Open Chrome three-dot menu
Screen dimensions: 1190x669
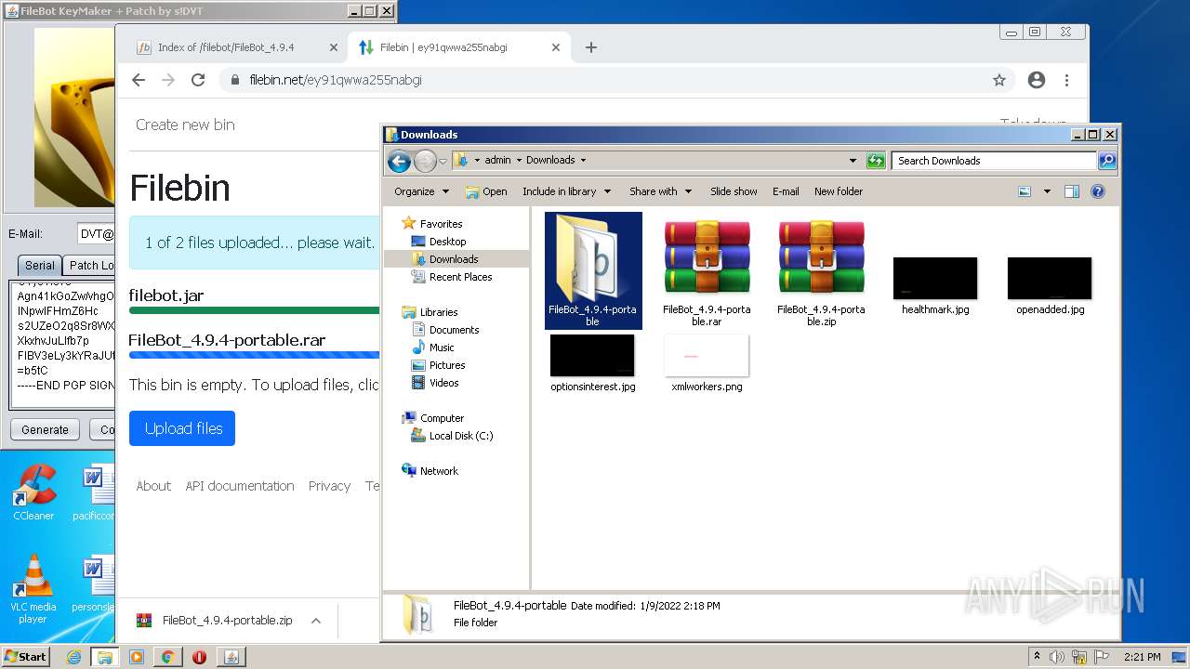[x=1067, y=80]
